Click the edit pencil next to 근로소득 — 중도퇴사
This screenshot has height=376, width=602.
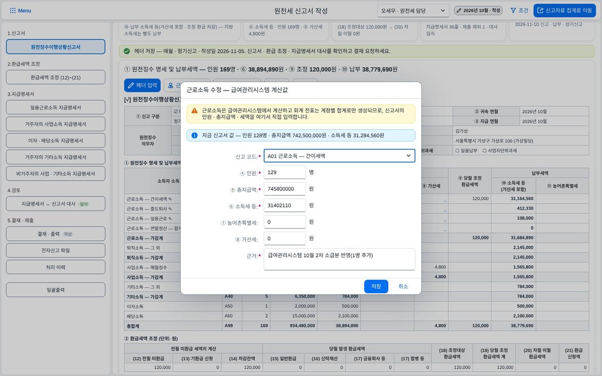coord(170,209)
